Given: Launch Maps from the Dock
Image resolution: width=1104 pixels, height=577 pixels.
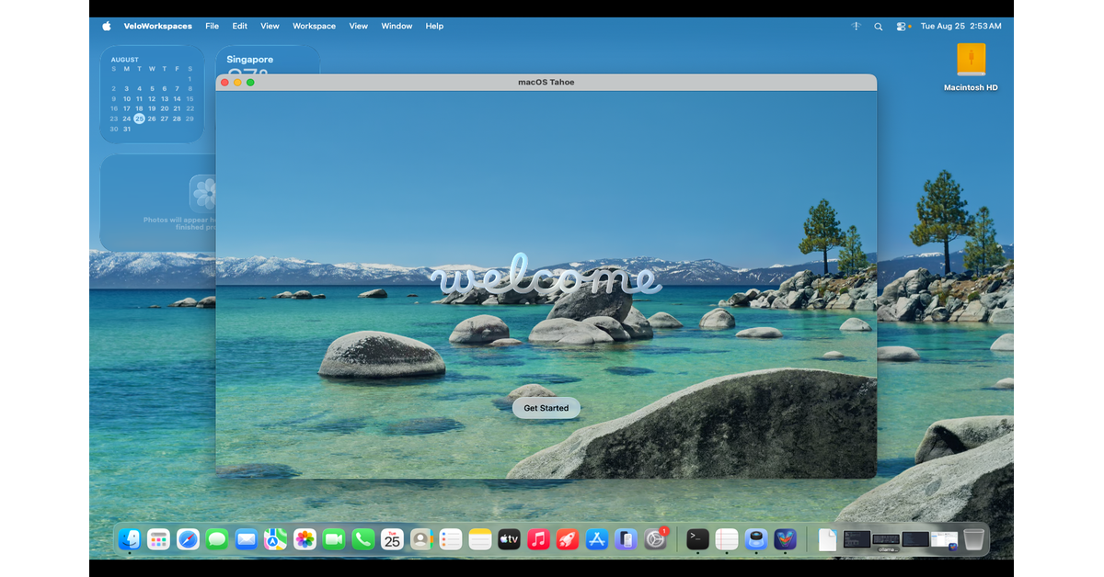Looking at the screenshot, I should pos(275,539).
